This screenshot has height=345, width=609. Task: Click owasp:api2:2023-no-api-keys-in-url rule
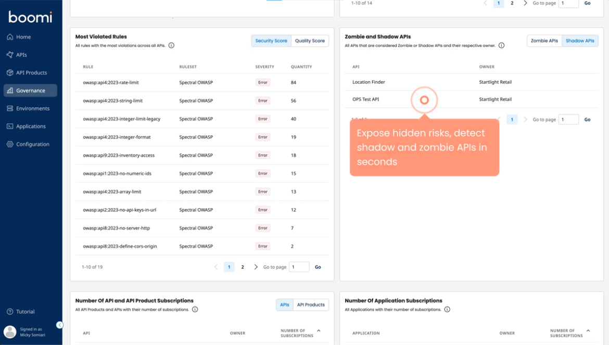click(x=119, y=210)
